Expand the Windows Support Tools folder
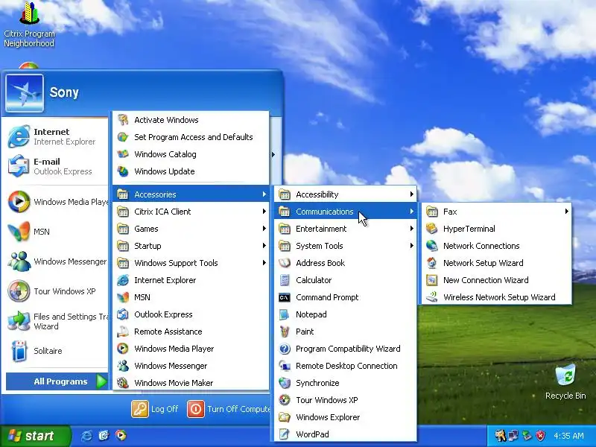The width and height of the screenshot is (596, 447). (x=191, y=263)
